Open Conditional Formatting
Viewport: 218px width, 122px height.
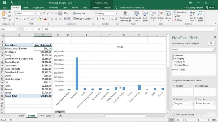pos(125,16)
